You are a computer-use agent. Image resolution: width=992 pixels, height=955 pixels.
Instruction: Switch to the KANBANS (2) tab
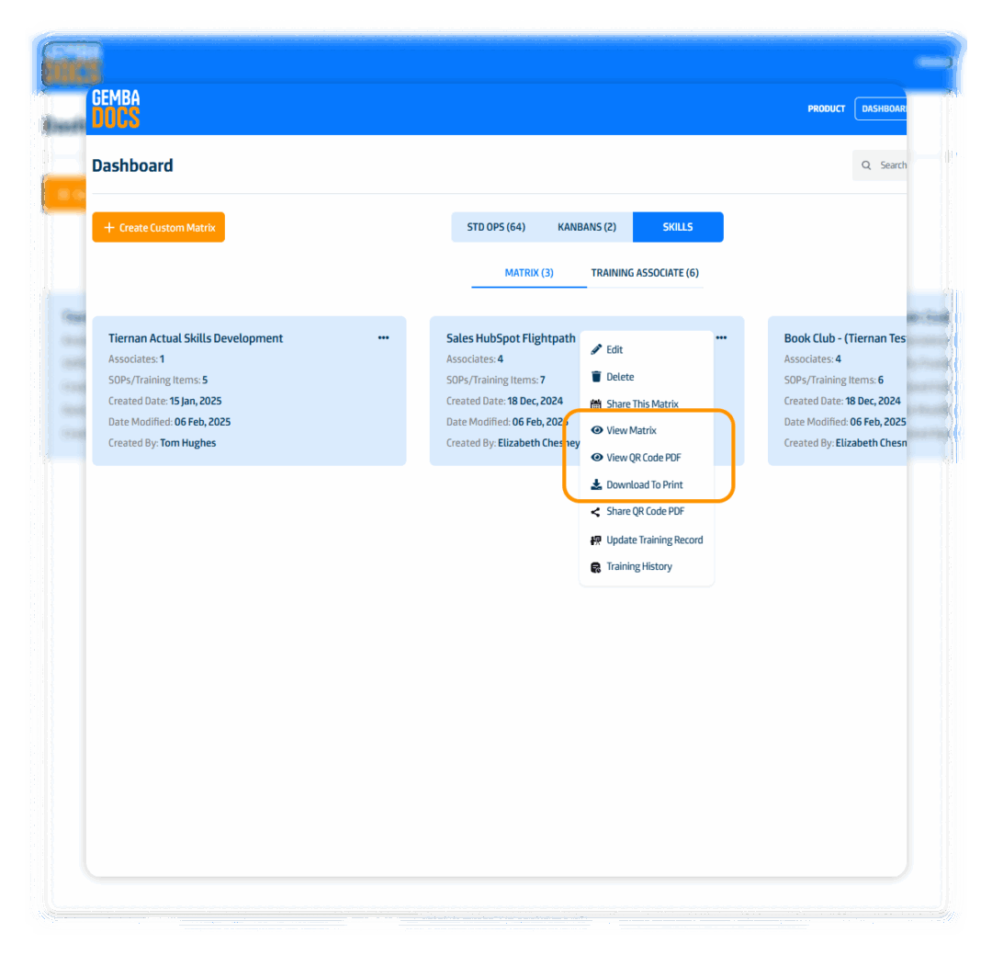pos(586,227)
